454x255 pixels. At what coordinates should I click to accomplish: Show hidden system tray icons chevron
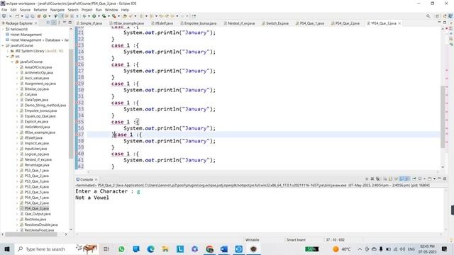coord(360,249)
